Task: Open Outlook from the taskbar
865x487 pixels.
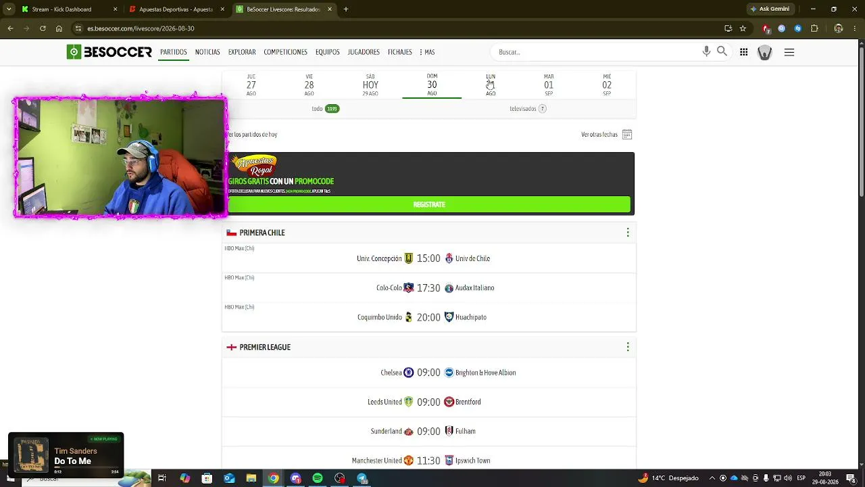Action: point(229,478)
